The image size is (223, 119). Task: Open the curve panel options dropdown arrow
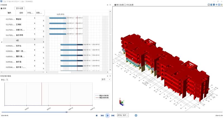click(x=108, y=76)
